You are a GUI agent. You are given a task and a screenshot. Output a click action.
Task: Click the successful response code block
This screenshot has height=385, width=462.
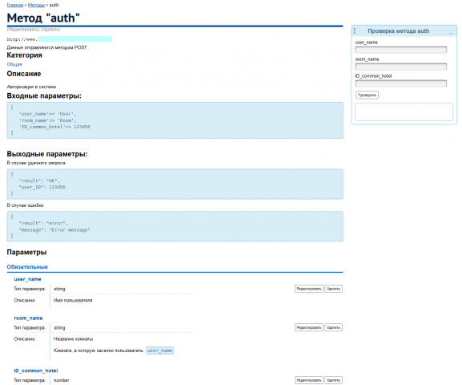[x=175, y=184]
